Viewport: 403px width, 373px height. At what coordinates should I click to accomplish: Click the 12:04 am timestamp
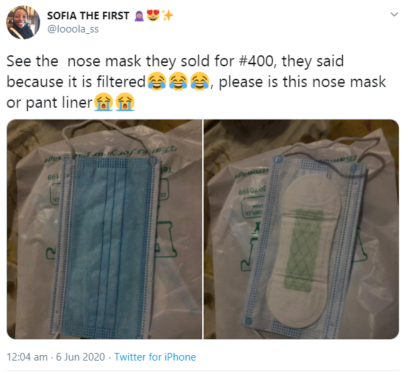(27, 357)
